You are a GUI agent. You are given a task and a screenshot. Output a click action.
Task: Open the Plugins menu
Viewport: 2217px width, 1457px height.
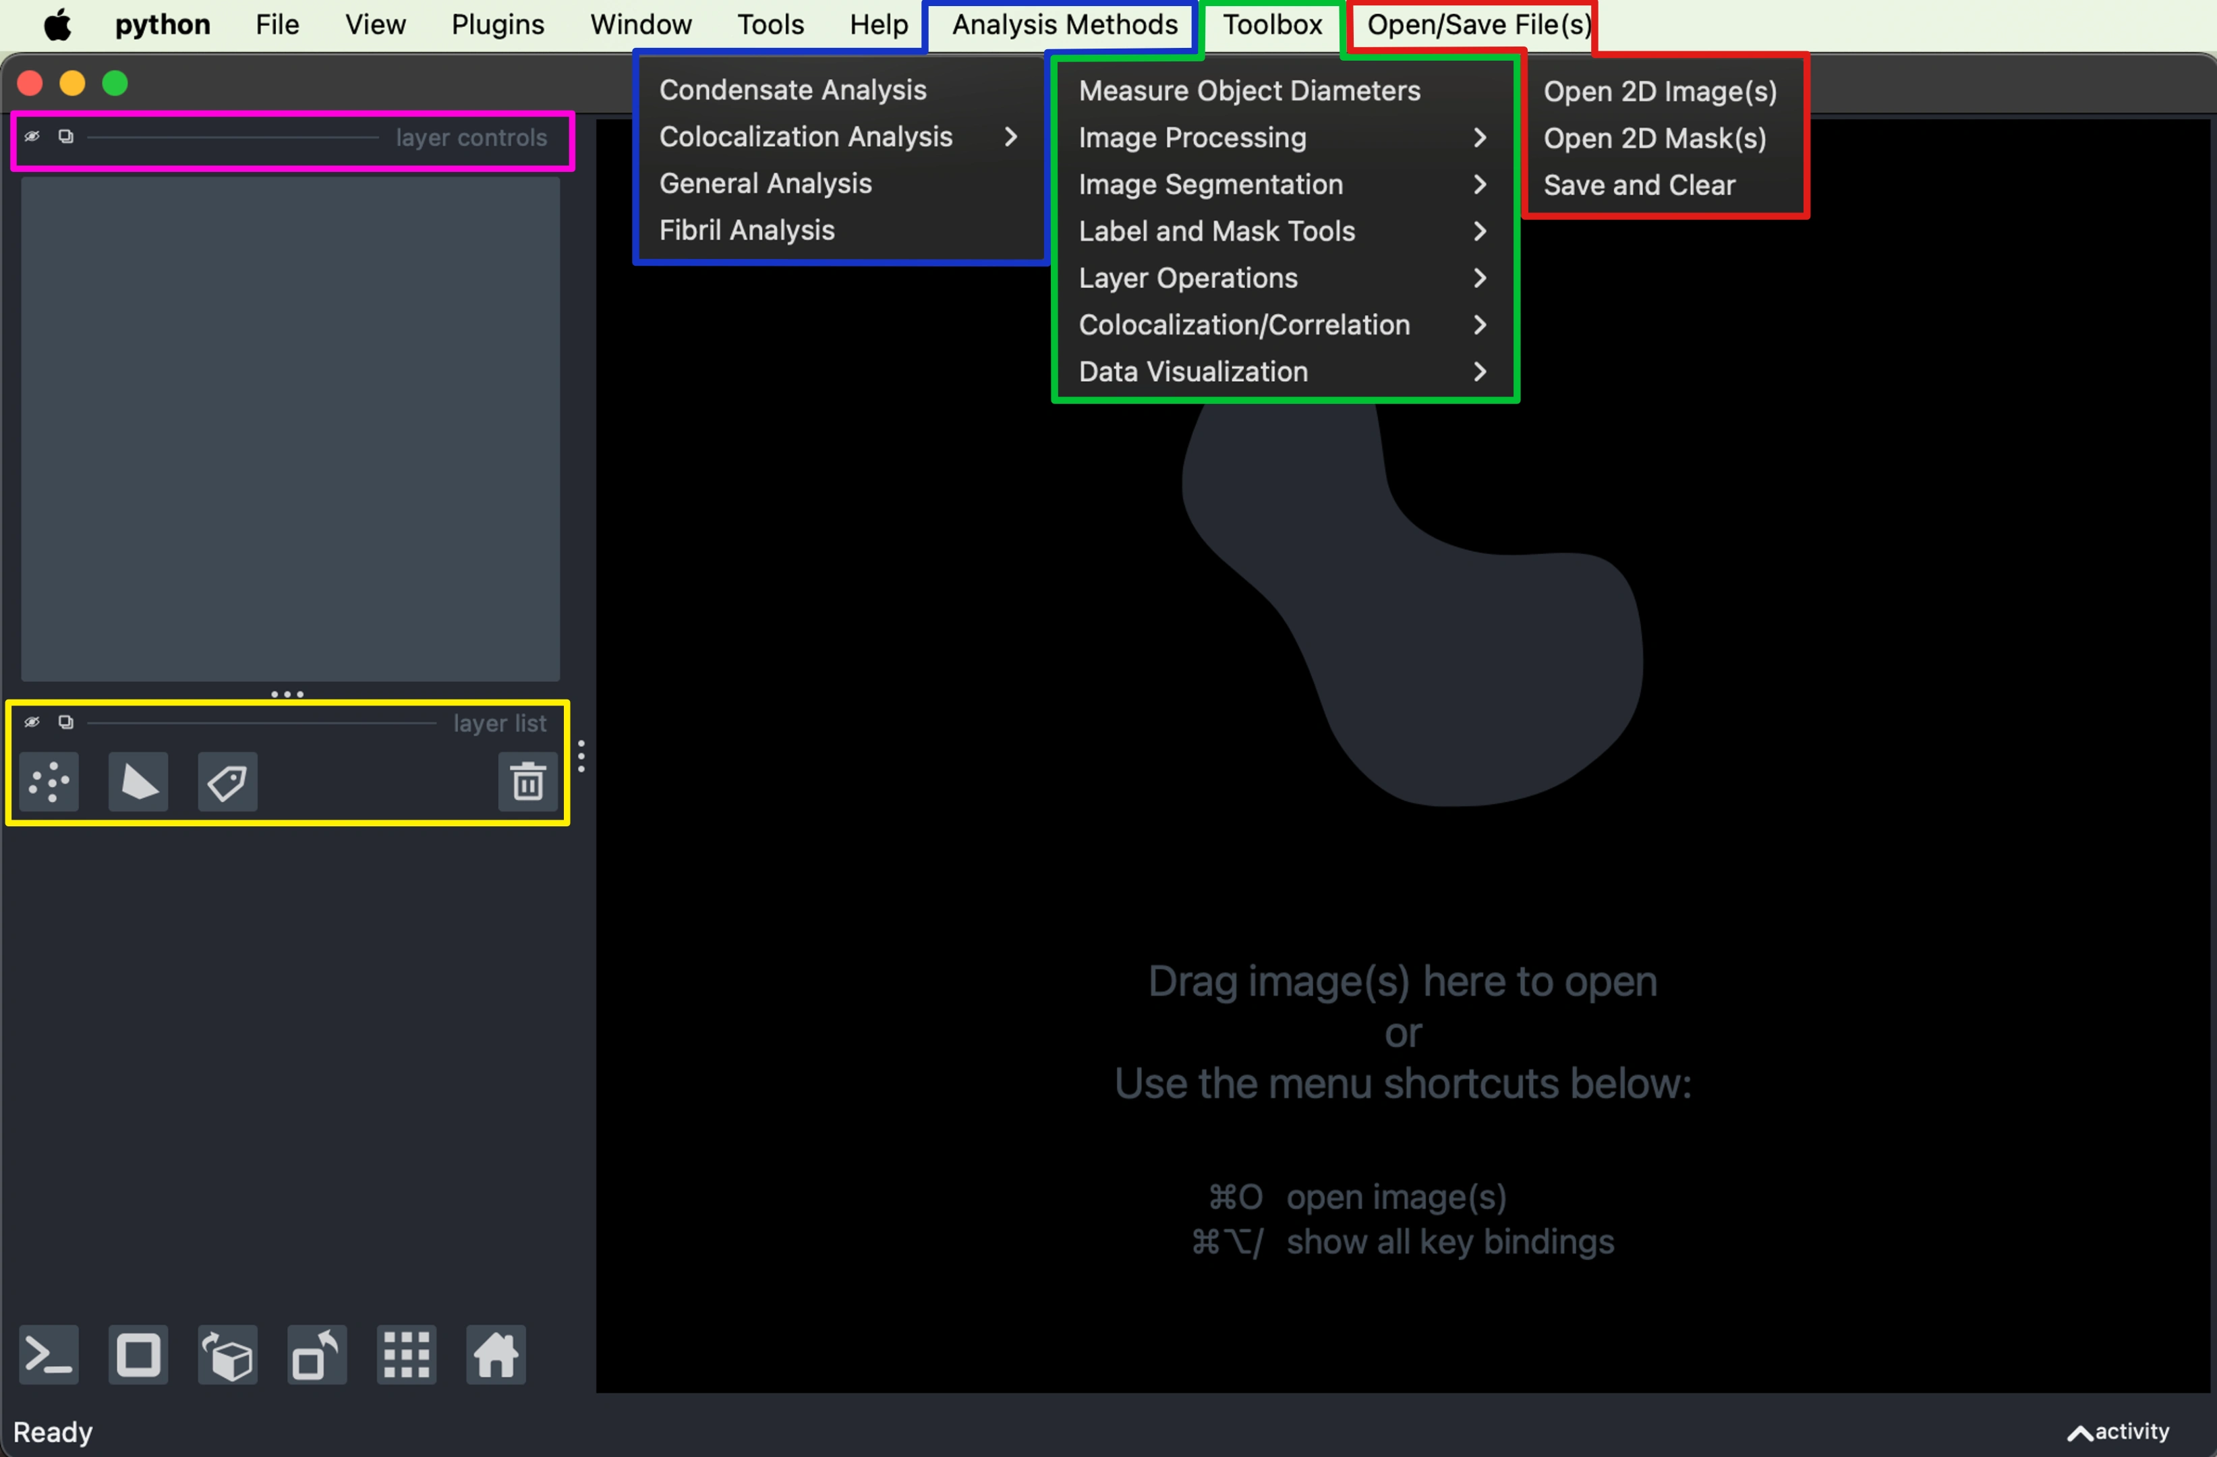pyautogui.click(x=498, y=24)
